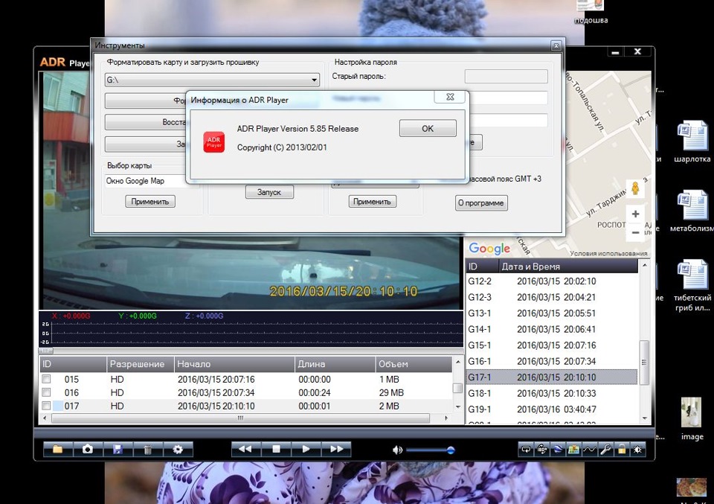
Task: Click the scrollbar of the date-time list
Action: (645, 360)
